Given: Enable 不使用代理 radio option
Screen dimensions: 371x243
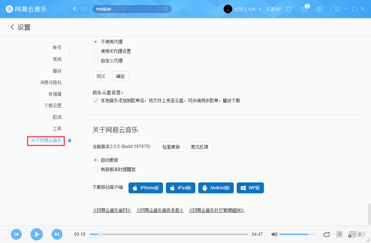Looking at the screenshot, I should click(x=95, y=42).
